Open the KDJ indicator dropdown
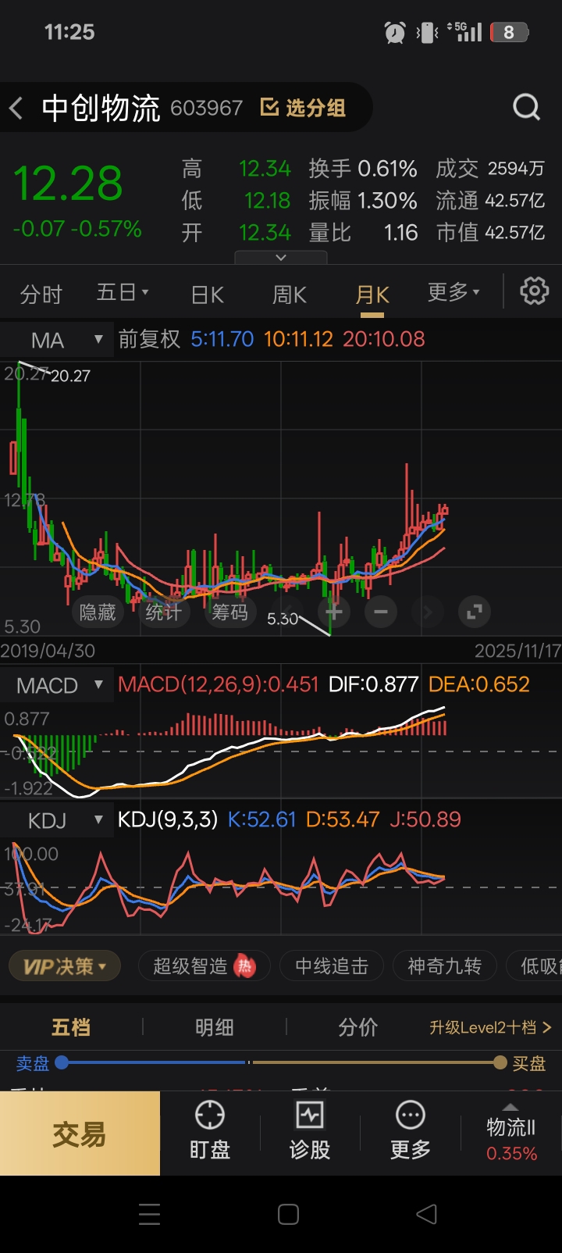 56,820
